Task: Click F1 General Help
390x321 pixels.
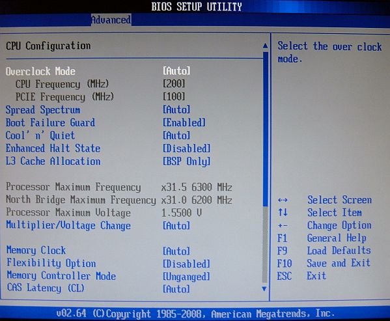Action: pos(322,238)
